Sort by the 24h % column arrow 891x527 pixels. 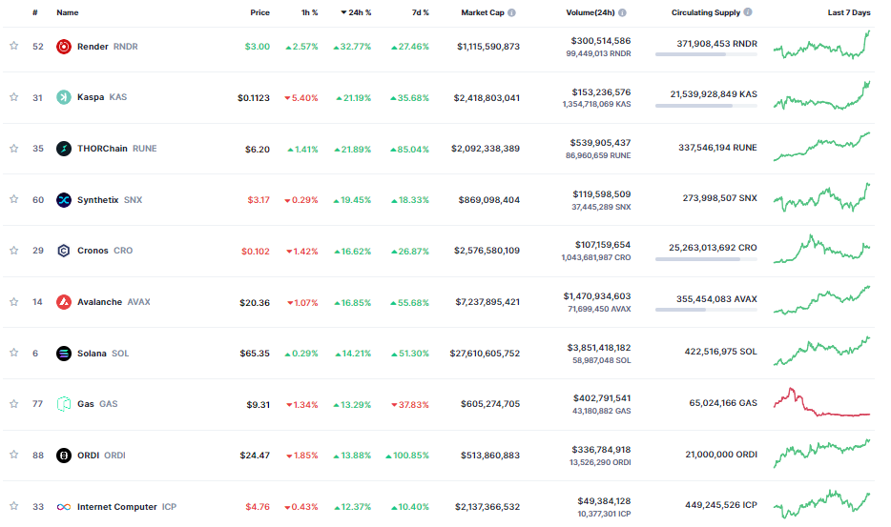coord(343,12)
